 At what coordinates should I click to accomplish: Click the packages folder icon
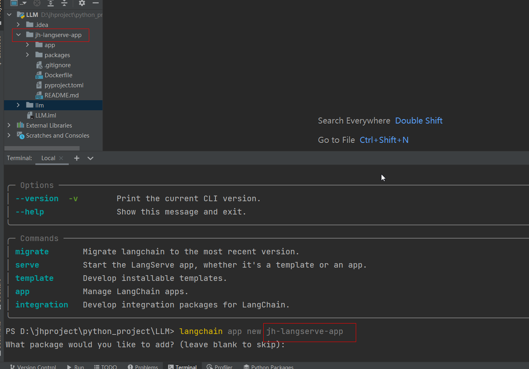(39, 55)
